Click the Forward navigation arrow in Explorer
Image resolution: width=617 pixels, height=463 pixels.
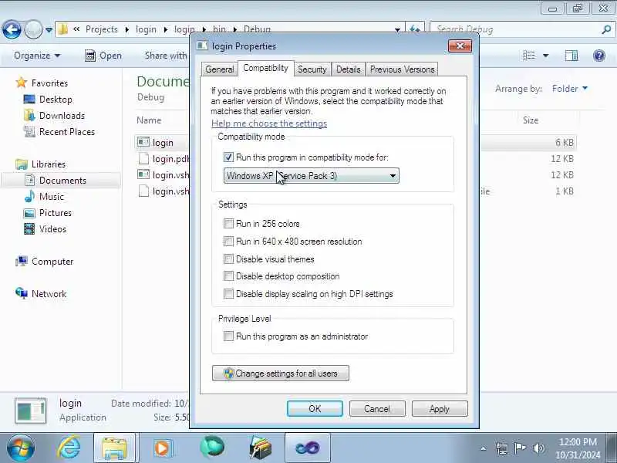tap(33, 29)
